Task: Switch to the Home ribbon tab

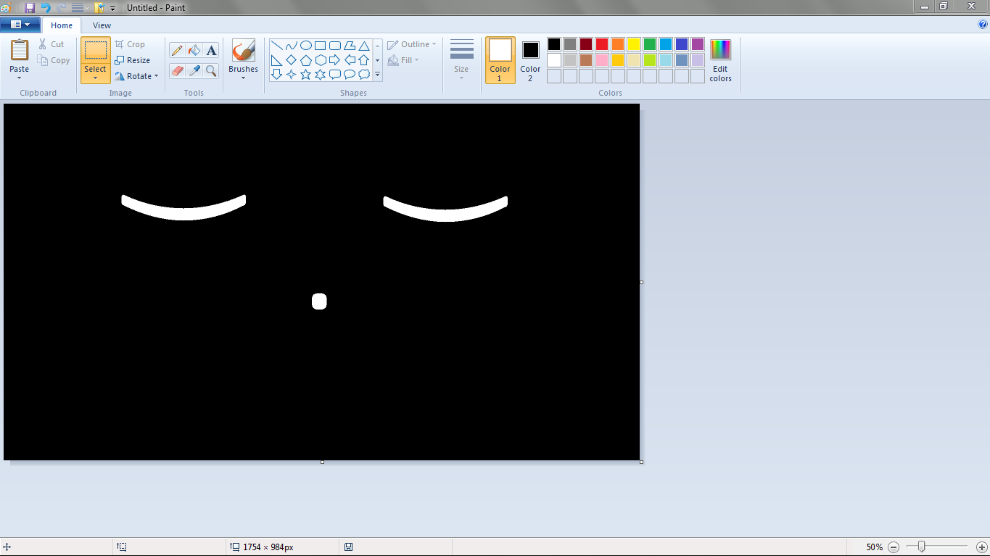Action: 62,25
